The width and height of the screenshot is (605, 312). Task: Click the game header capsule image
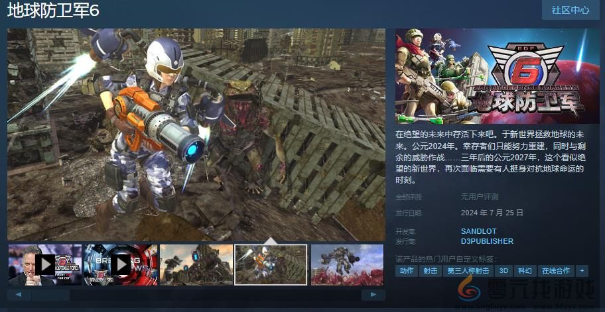tap(490, 76)
